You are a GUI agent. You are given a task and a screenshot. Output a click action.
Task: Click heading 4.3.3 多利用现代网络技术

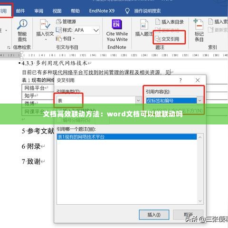(x=55, y=63)
